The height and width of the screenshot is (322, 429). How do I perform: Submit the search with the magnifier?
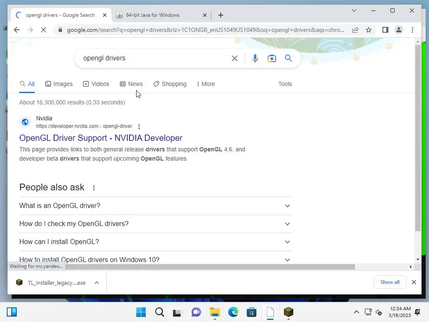pos(288,58)
